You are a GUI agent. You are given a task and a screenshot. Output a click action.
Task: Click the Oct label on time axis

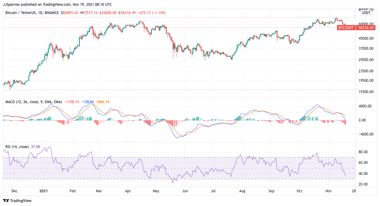[299, 191]
